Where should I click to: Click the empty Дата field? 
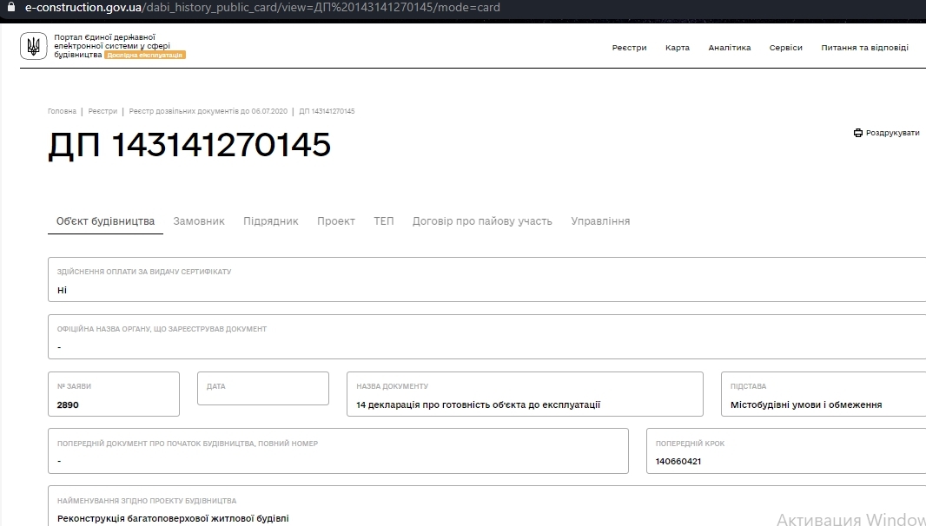pyautogui.click(x=263, y=389)
